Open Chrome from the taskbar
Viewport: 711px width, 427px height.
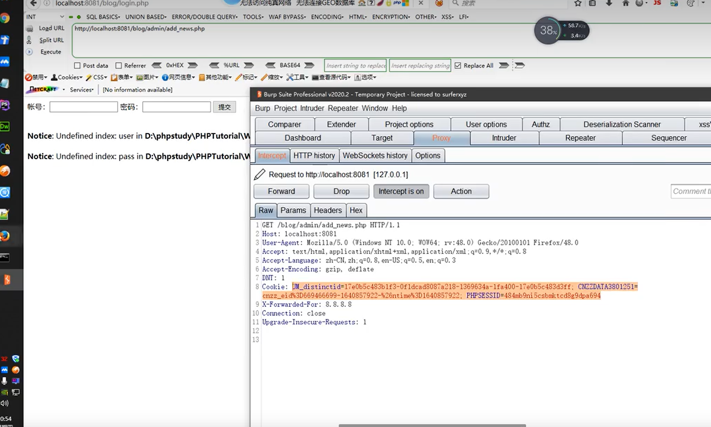click(5, 18)
